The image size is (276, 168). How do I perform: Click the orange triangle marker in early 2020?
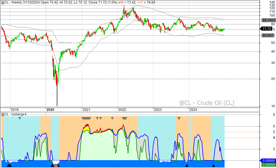click(x=56, y=165)
